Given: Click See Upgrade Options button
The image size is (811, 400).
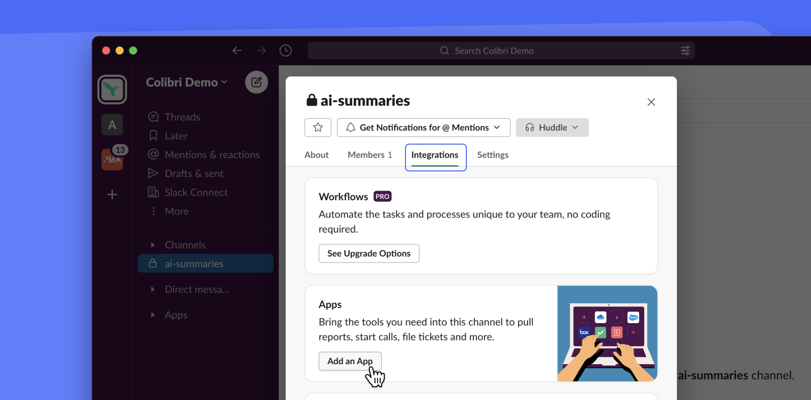Looking at the screenshot, I should click(x=369, y=253).
